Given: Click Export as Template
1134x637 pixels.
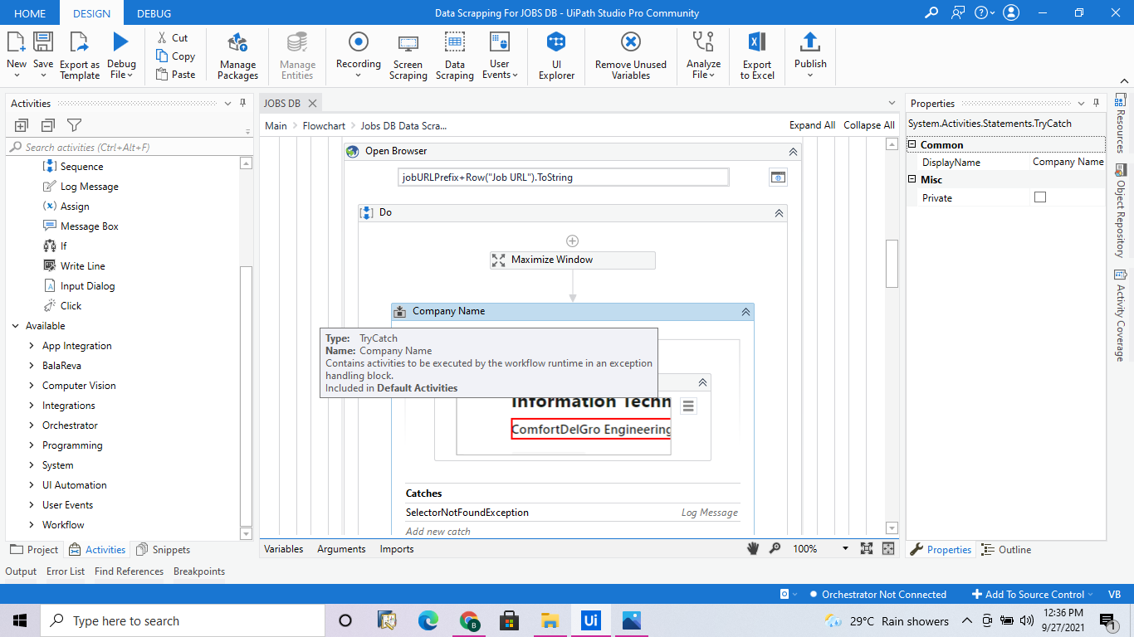Looking at the screenshot, I should click(80, 56).
